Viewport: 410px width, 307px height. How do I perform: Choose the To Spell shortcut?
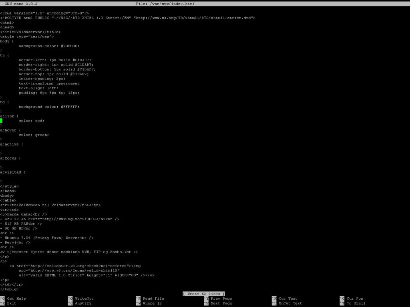(x=356, y=303)
